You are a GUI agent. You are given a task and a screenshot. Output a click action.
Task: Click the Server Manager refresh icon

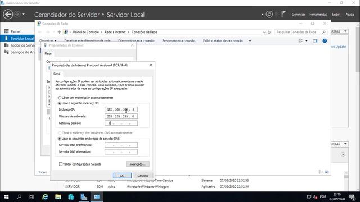point(269,14)
